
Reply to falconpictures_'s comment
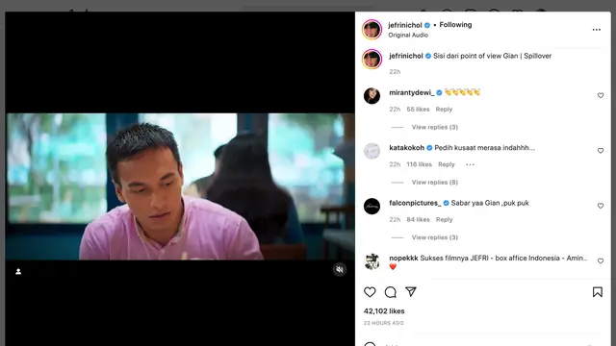pyautogui.click(x=444, y=220)
